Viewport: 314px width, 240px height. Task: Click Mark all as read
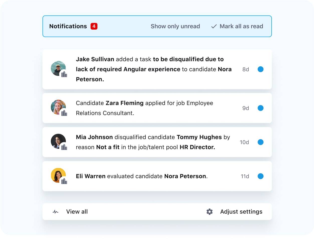(x=241, y=26)
